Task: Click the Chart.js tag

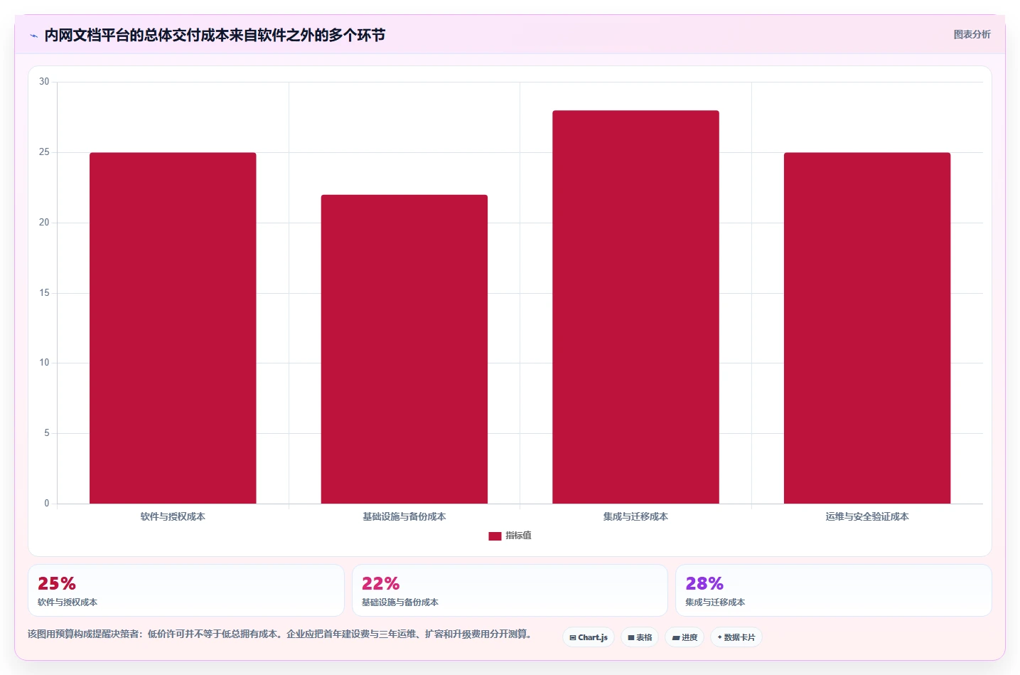Action: pyautogui.click(x=589, y=637)
